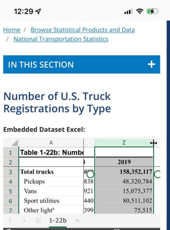
Task: Select column Z header
Action: [x=124, y=143]
